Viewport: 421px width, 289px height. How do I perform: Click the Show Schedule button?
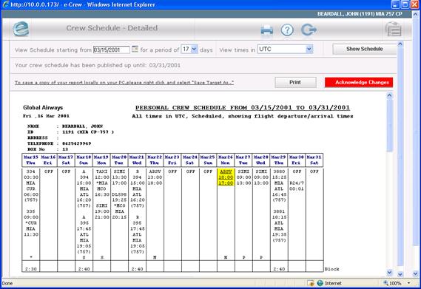pyautogui.click(x=364, y=49)
